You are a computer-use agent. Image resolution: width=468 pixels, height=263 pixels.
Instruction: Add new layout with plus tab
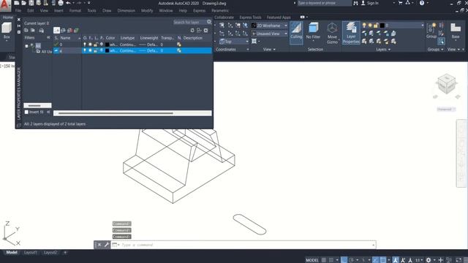65,253
